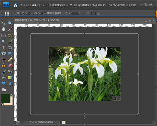Reset to default black and white colors
Screen dimensions: 157x126
(x=2, y=104)
